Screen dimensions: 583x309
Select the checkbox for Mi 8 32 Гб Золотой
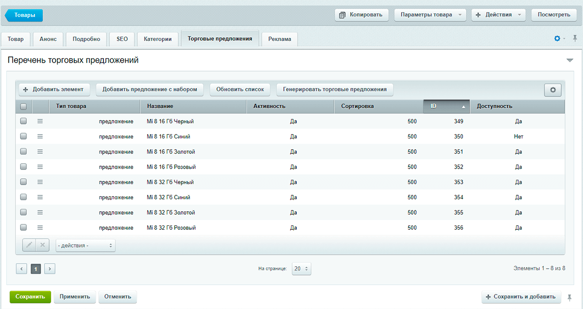point(23,212)
